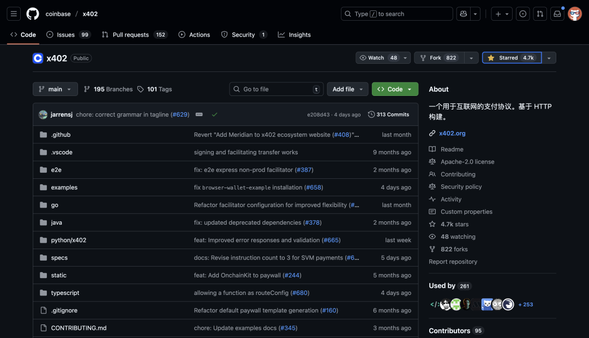This screenshot has width=589, height=338.
Task: Click the Readme book icon
Action: point(432,149)
